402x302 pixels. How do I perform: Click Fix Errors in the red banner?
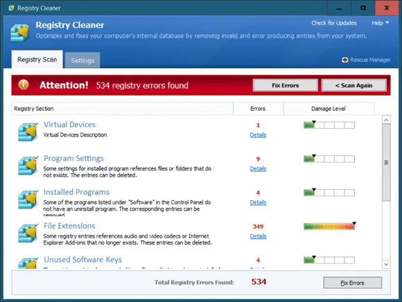coord(286,85)
